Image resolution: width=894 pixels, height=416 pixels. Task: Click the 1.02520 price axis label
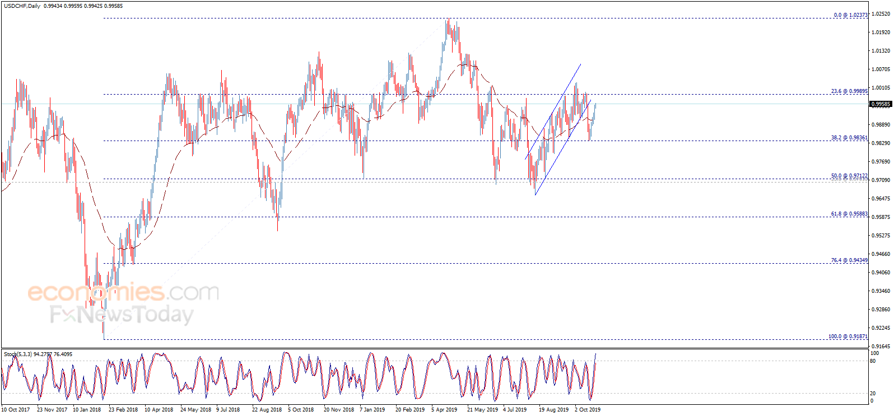click(x=881, y=15)
